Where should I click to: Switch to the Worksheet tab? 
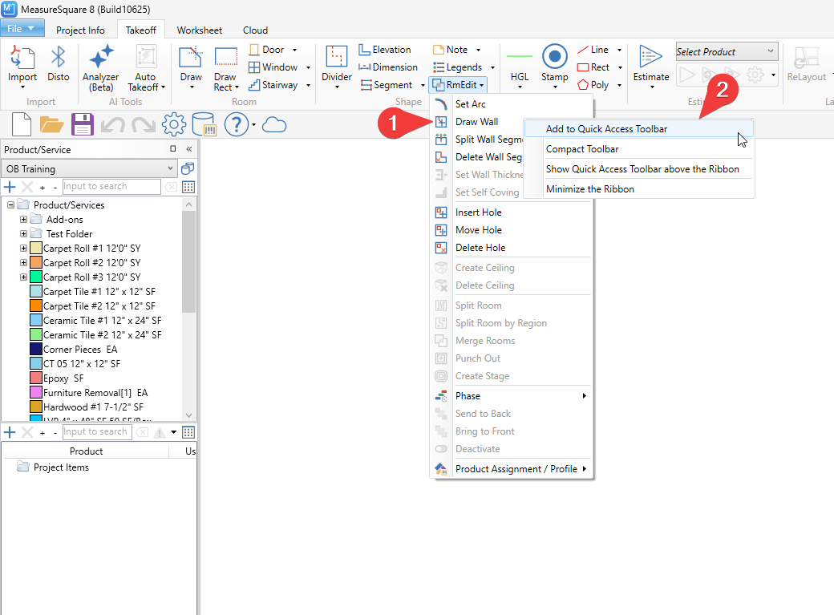[x=200, y=30]
